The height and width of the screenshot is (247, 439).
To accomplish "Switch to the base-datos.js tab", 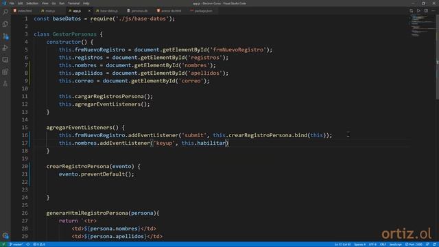I will pos(108,11).
